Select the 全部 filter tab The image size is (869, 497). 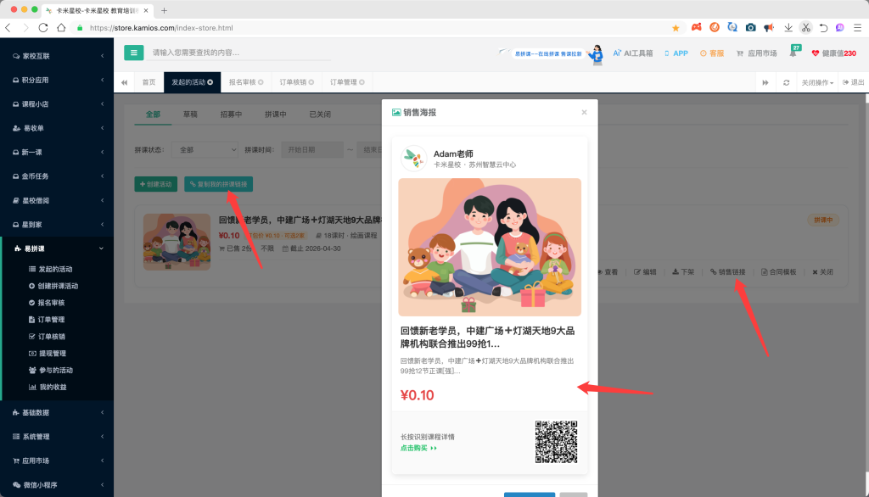[x=153, y=114]
